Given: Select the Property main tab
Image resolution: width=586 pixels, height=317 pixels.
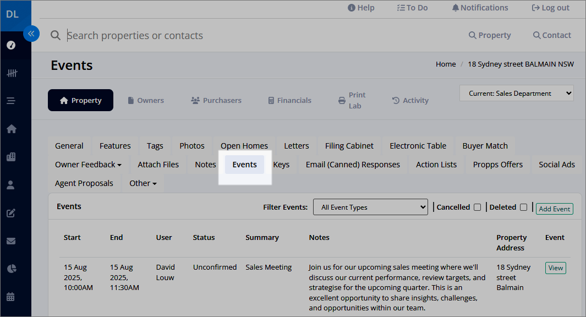Looking at the screenshot, I should [80, 100].
